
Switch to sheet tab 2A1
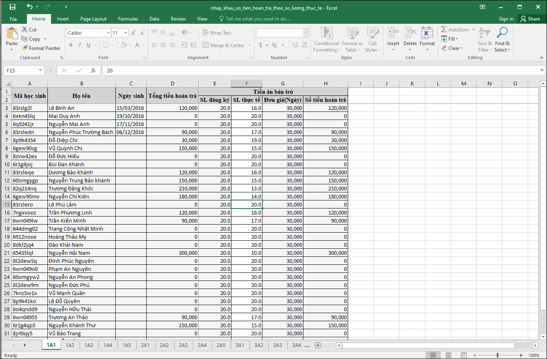[145, 345]
